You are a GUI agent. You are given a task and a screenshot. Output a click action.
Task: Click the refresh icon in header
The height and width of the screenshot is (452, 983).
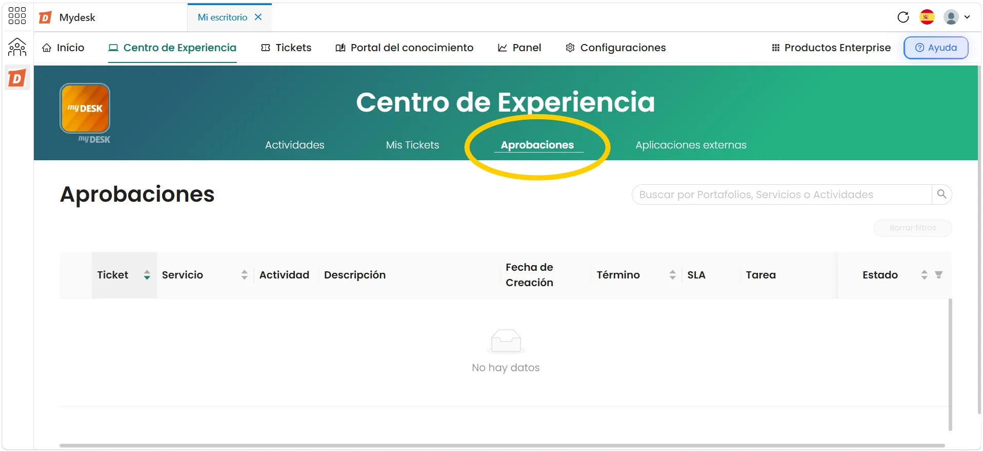[x=903, y=17]
